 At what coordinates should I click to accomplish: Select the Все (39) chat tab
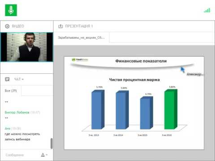pyautogui.click(x=11, y=91)
